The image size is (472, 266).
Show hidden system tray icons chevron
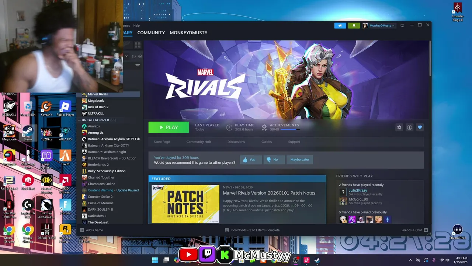(410, 260)
